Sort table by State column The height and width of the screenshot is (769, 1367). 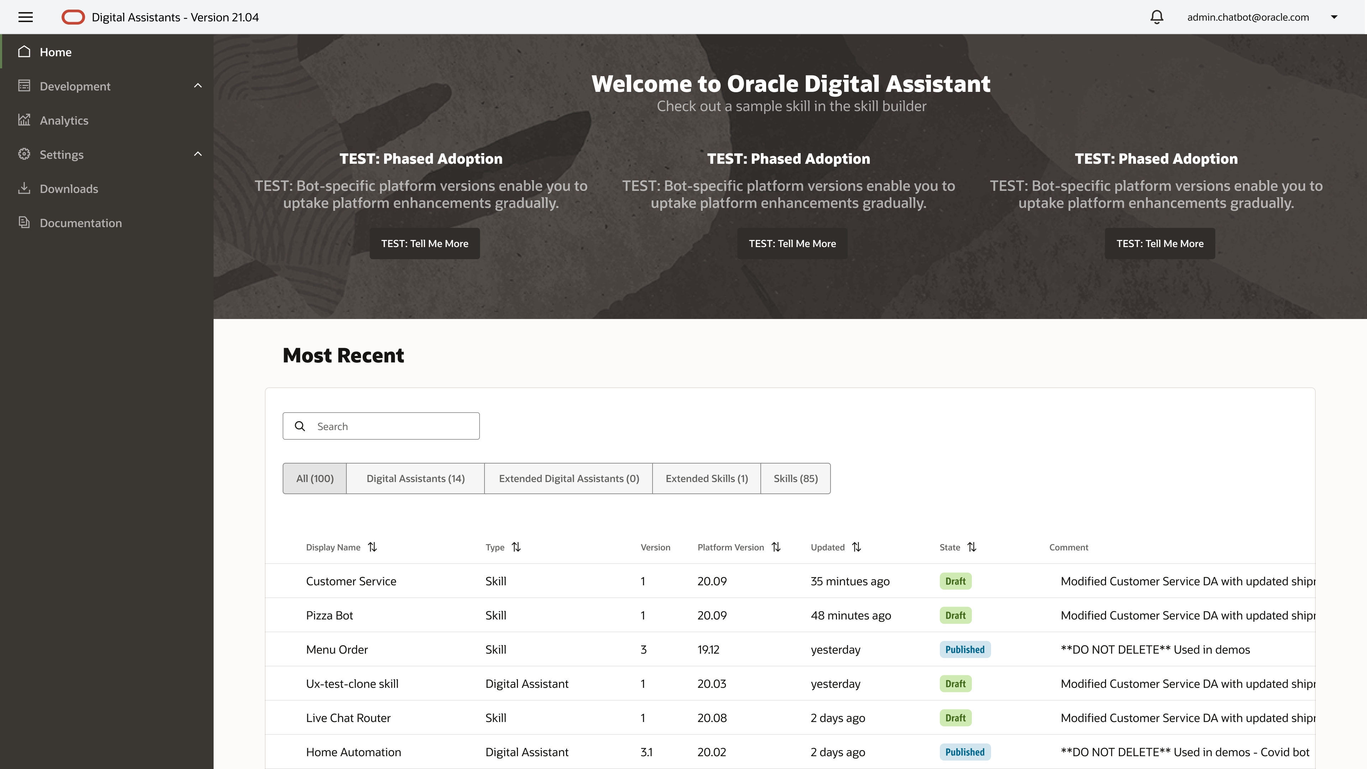[x=971, y=546]
